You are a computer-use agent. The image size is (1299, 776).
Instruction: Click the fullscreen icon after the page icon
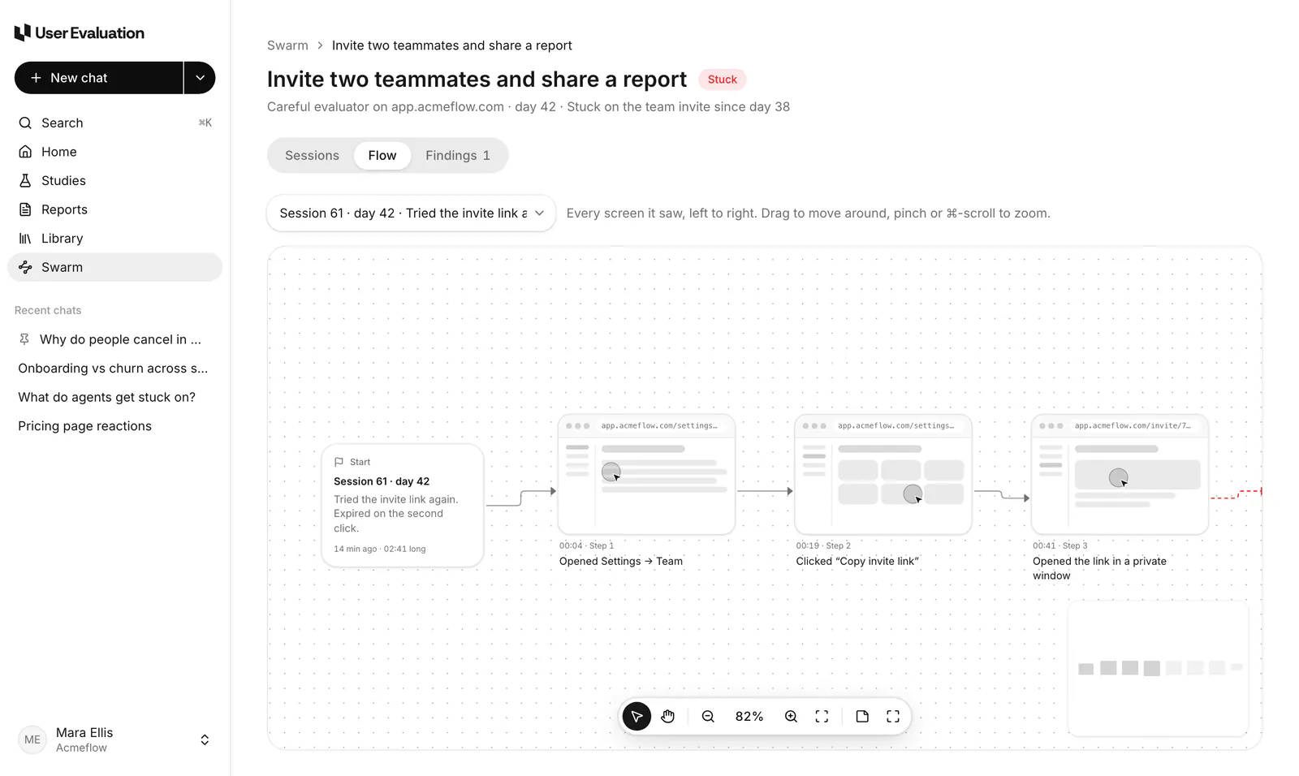point(893,716)
